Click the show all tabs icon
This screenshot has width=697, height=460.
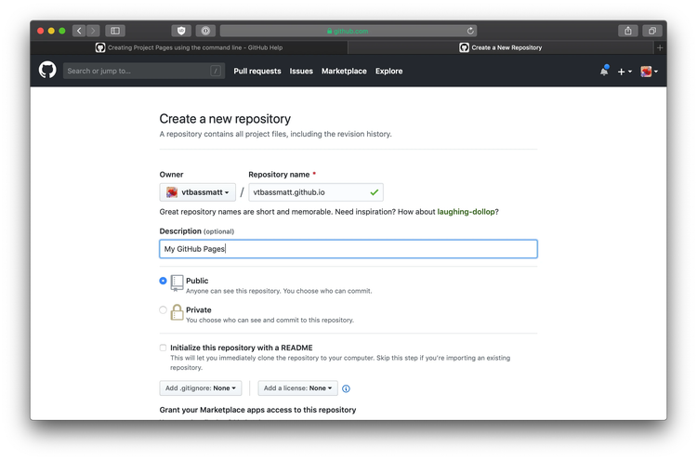pos(652,31)
